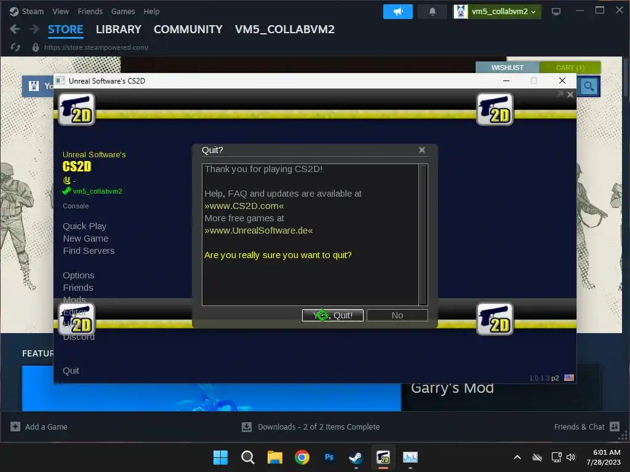Click Add a Game in Steam
The image size is (630, 472).
click(x=39, y=427)
